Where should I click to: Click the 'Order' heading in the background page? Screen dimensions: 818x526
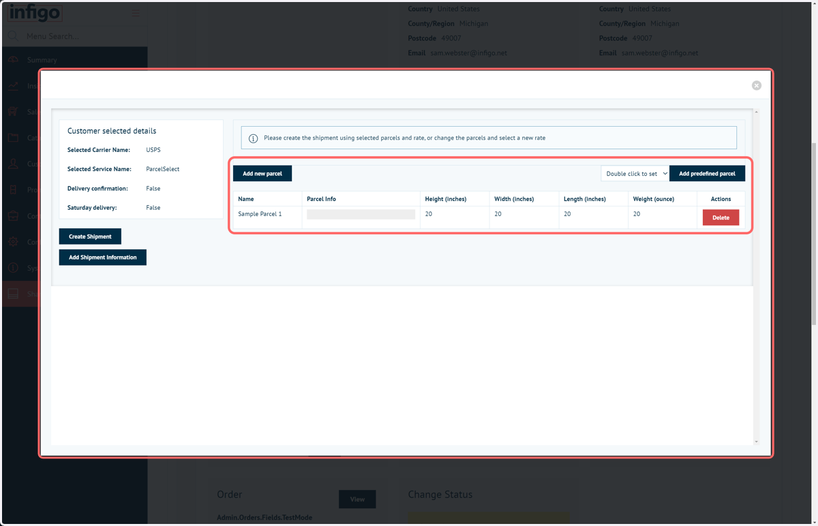click(x=230, y=495)
